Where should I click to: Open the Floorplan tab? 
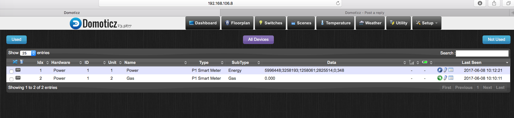pyautogui.click(x=237, y=23)
